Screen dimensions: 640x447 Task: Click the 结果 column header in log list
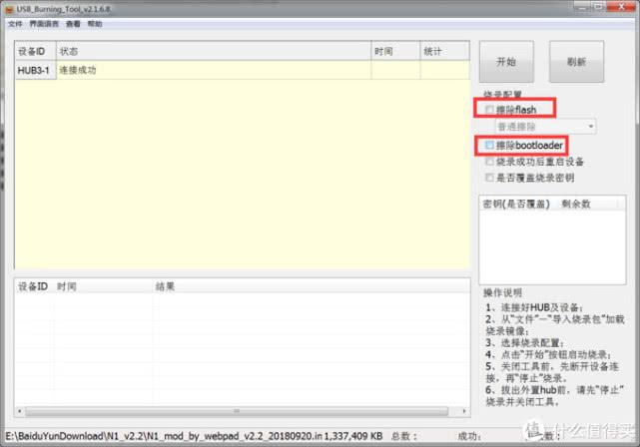click(x=165, y=286)
